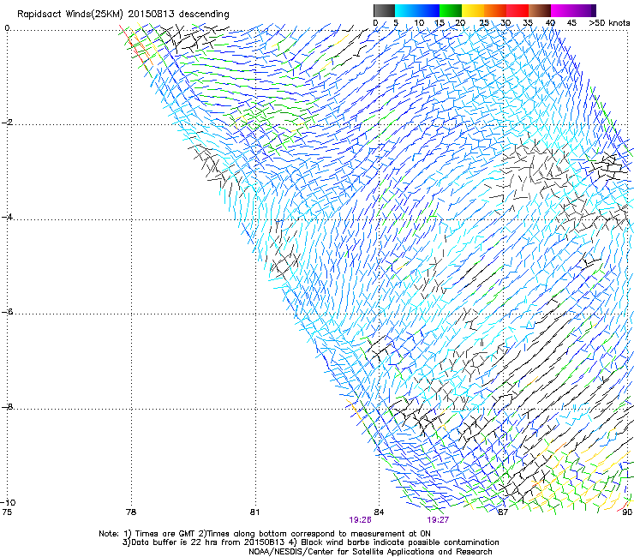Click the '90' longitude axis label
The width and height of the screenshot is (634, 557).
pyautogui.click(x=627, y=512)
